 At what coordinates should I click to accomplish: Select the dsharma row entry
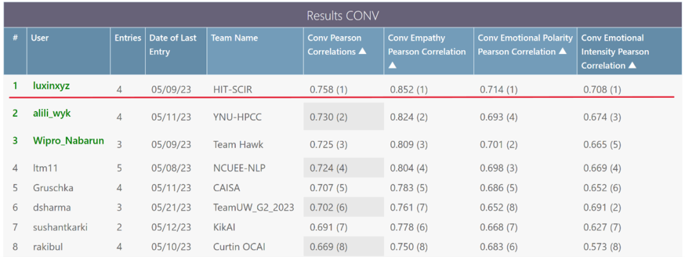point(51,207)
